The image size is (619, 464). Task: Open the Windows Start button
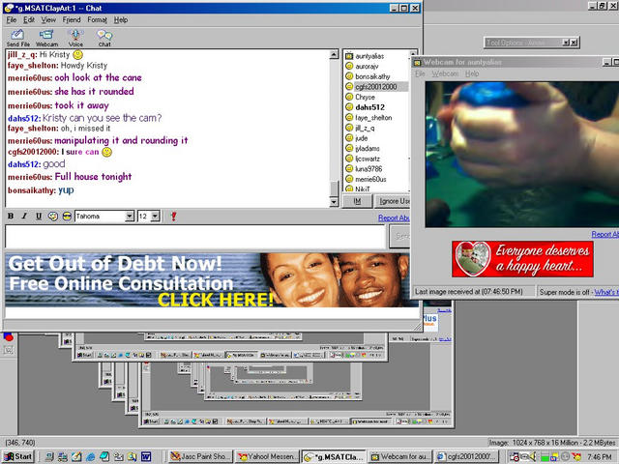pyautogui.click(x=18, y=456)
